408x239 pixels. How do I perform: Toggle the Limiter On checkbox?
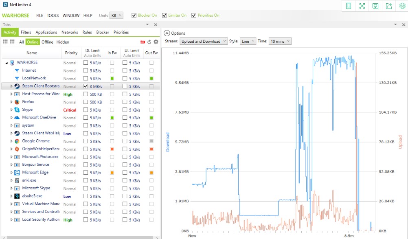pyautogui.click(x=165, y=15)
